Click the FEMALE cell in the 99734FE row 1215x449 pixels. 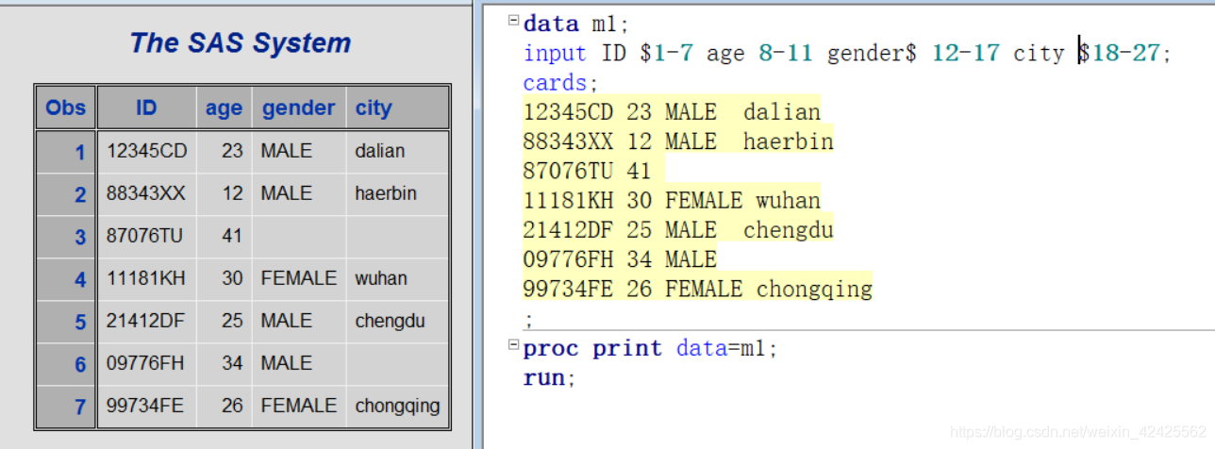(298, 406)
